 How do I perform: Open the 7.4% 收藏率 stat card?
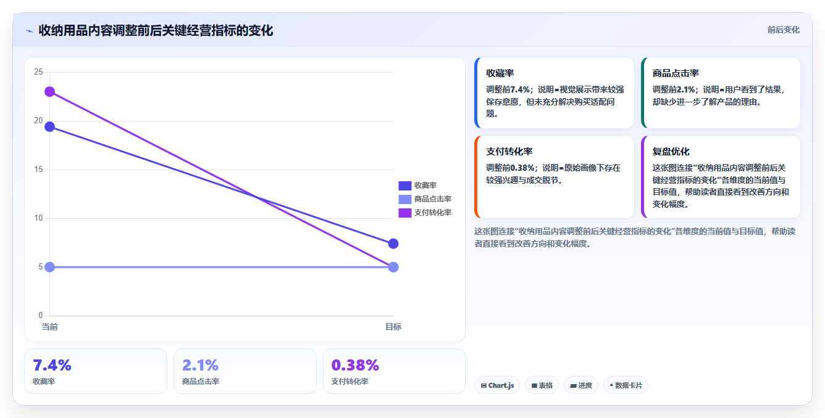click(96, 371)
